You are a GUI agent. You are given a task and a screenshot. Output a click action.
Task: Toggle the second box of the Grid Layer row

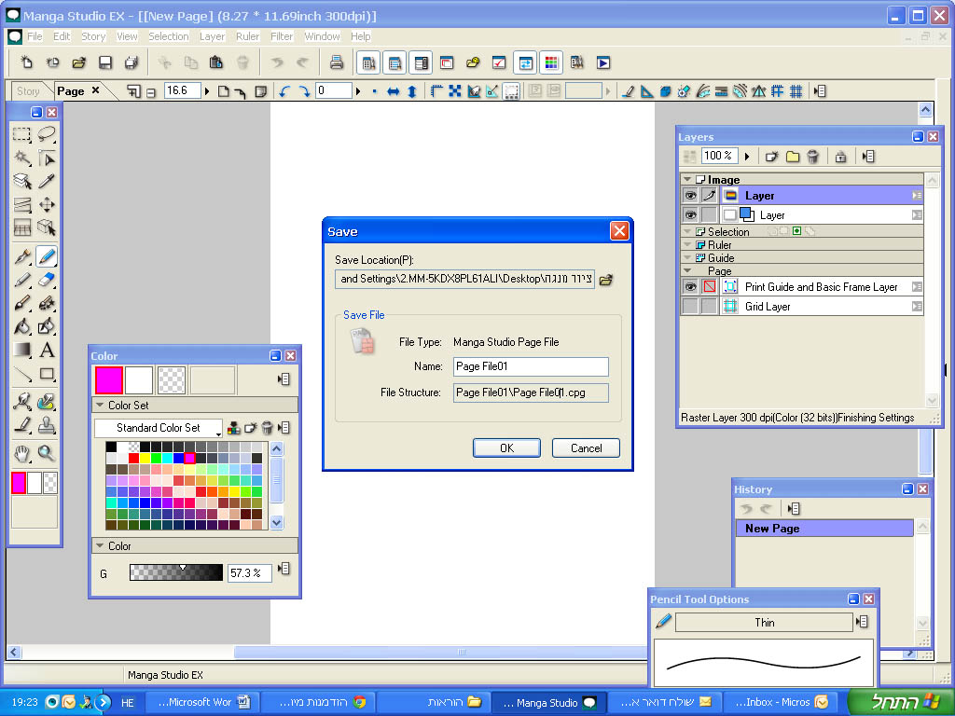[x=709, y=306]
